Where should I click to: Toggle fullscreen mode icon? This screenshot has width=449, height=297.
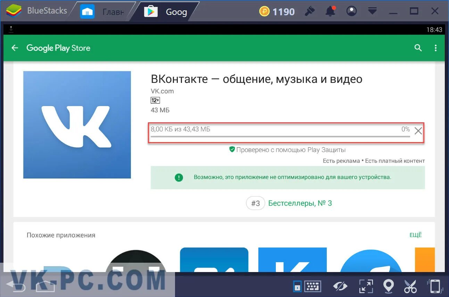[366, 286]
